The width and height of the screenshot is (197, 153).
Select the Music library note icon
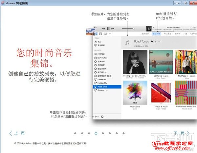(x=96, y=34)
